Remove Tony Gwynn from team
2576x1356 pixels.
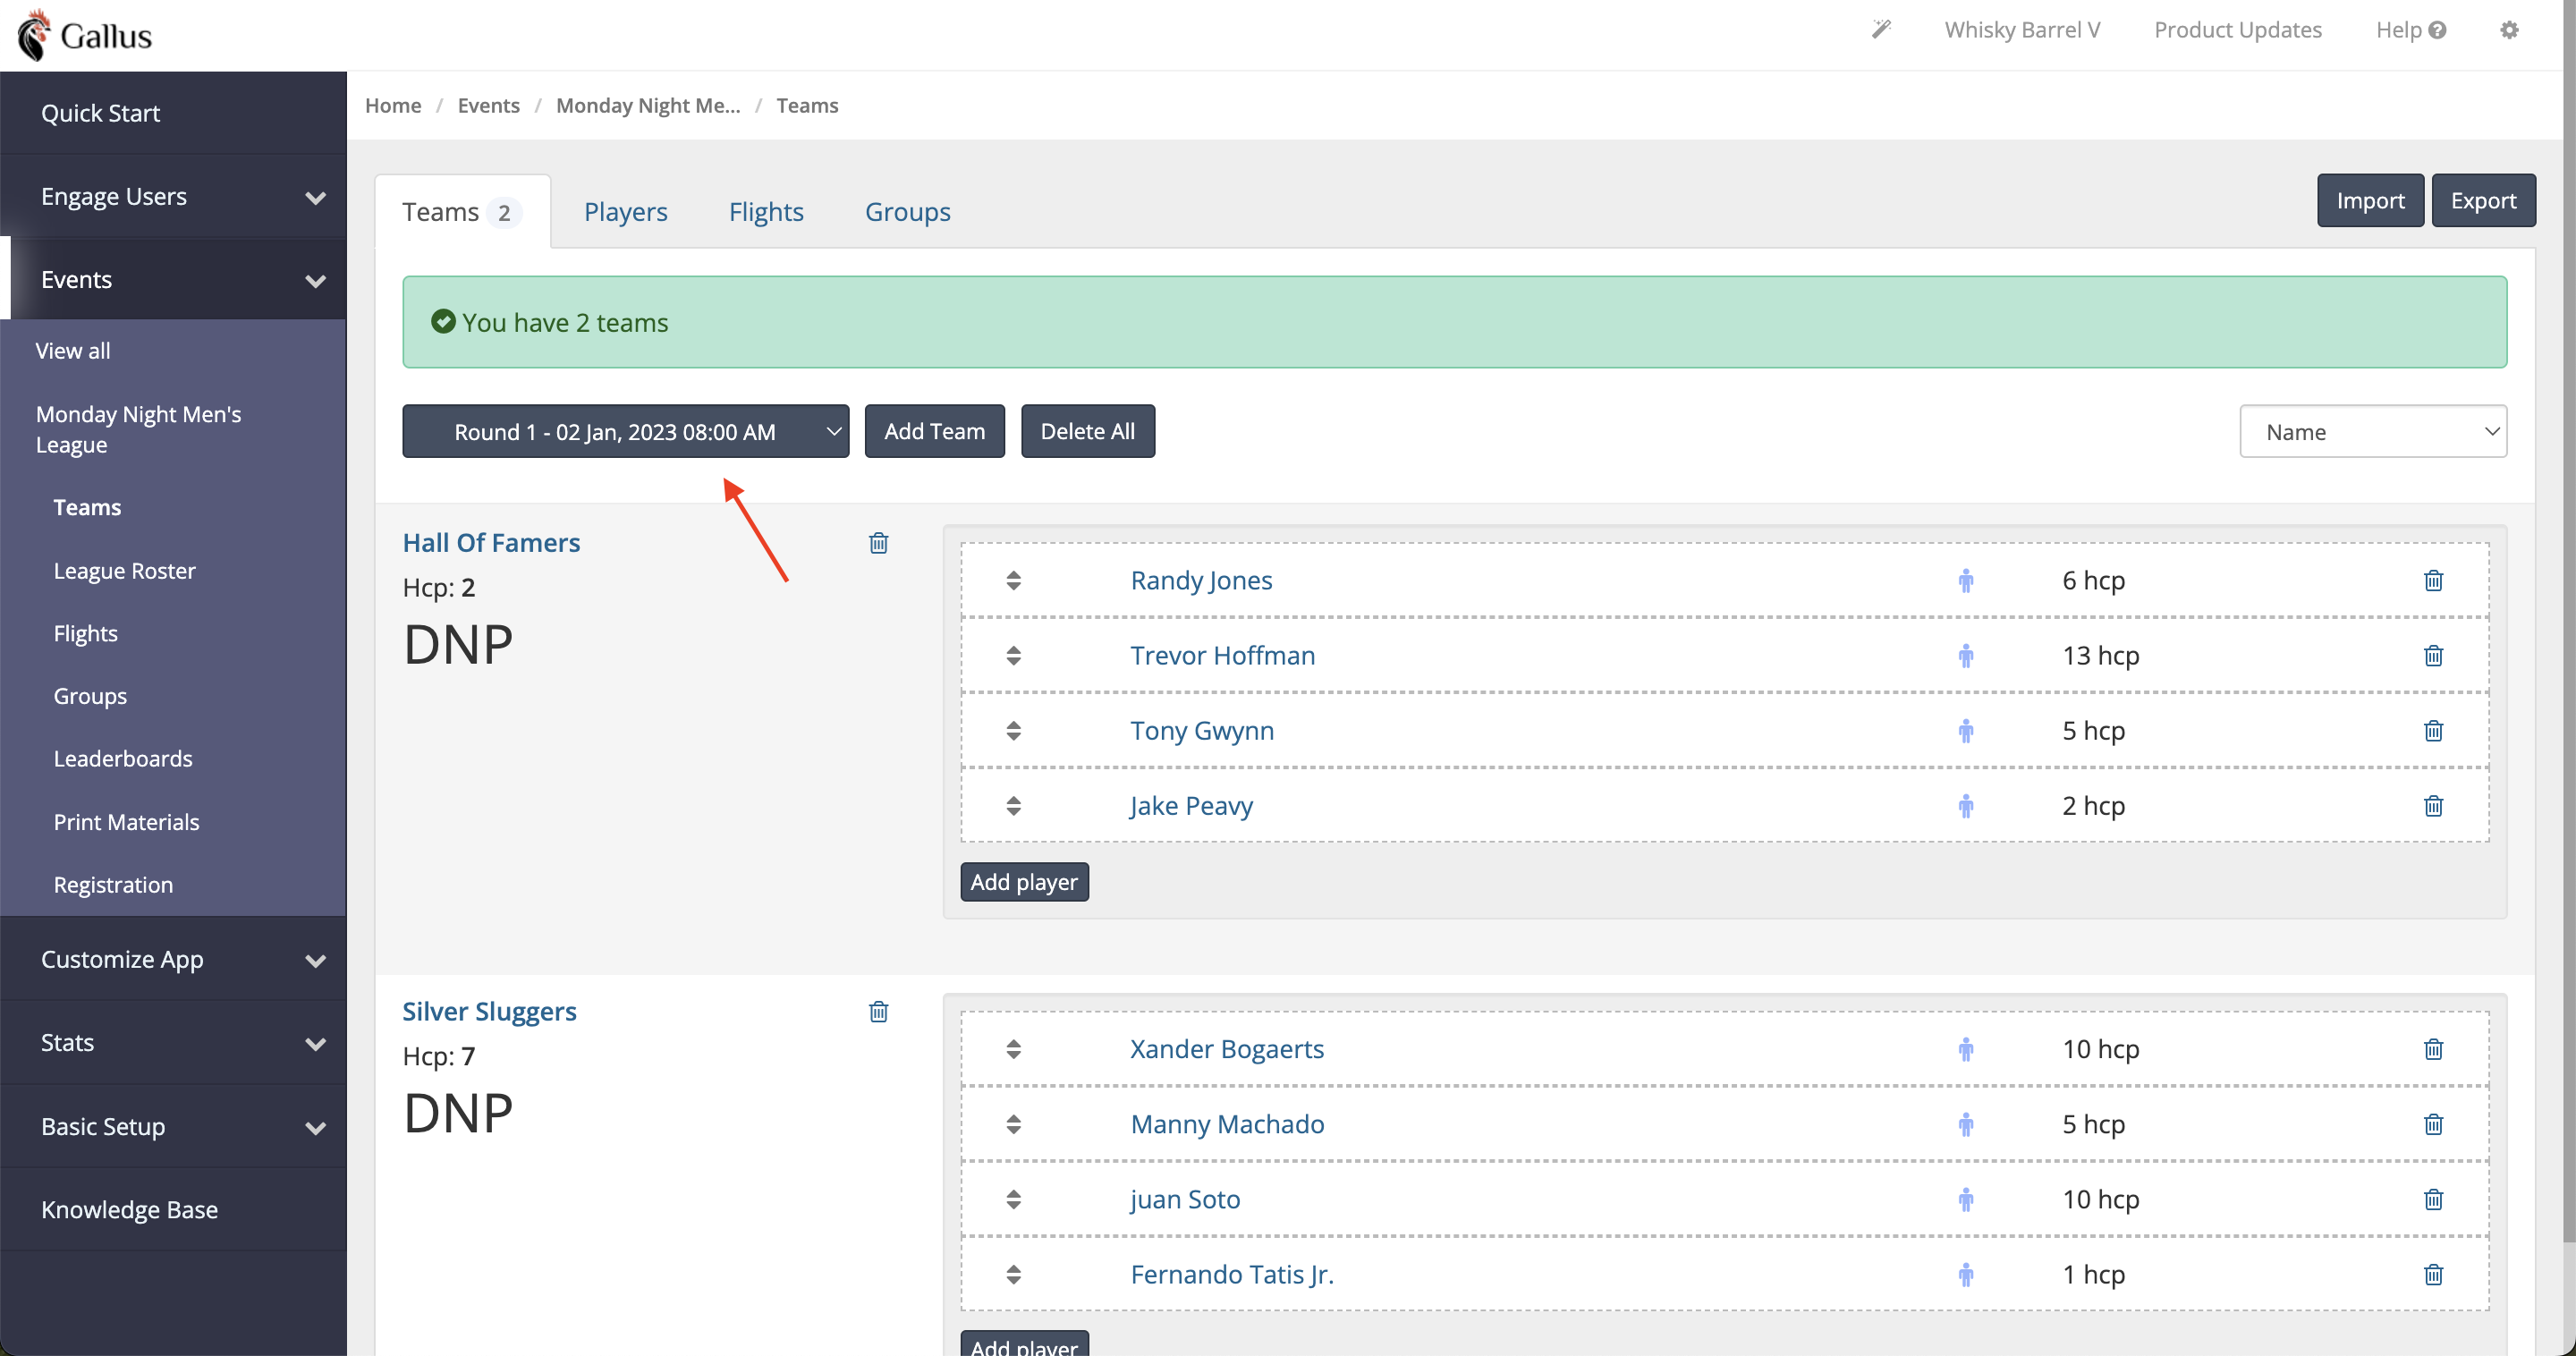click(x=2433, y=730)
